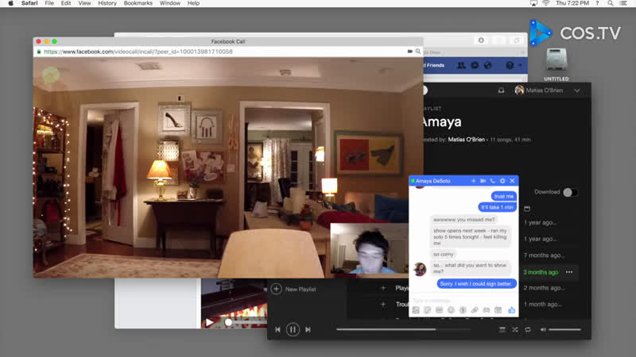Open chat options gear for Amaya DeSoto
This screenshot has width=636, height=357.
(502, 181)
